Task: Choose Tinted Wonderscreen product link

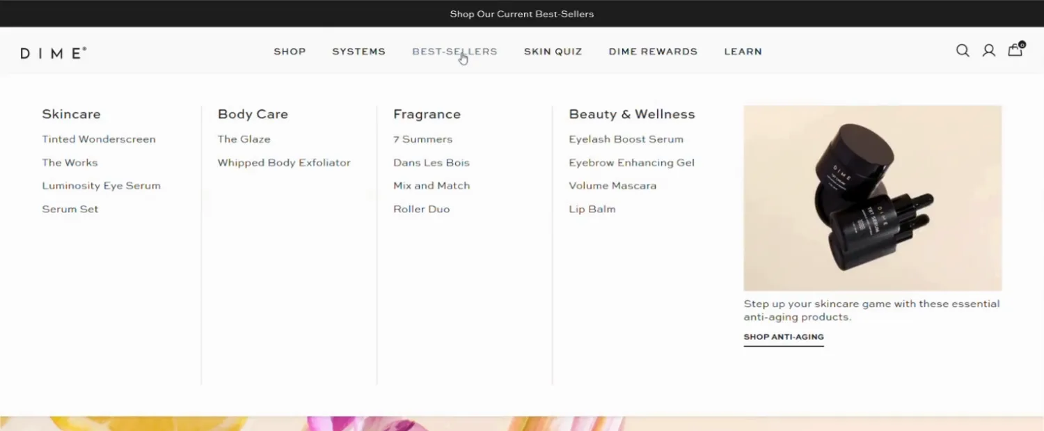Action: 99,139
